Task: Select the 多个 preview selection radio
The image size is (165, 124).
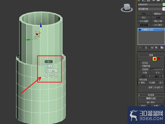Action: pos(157,83)
